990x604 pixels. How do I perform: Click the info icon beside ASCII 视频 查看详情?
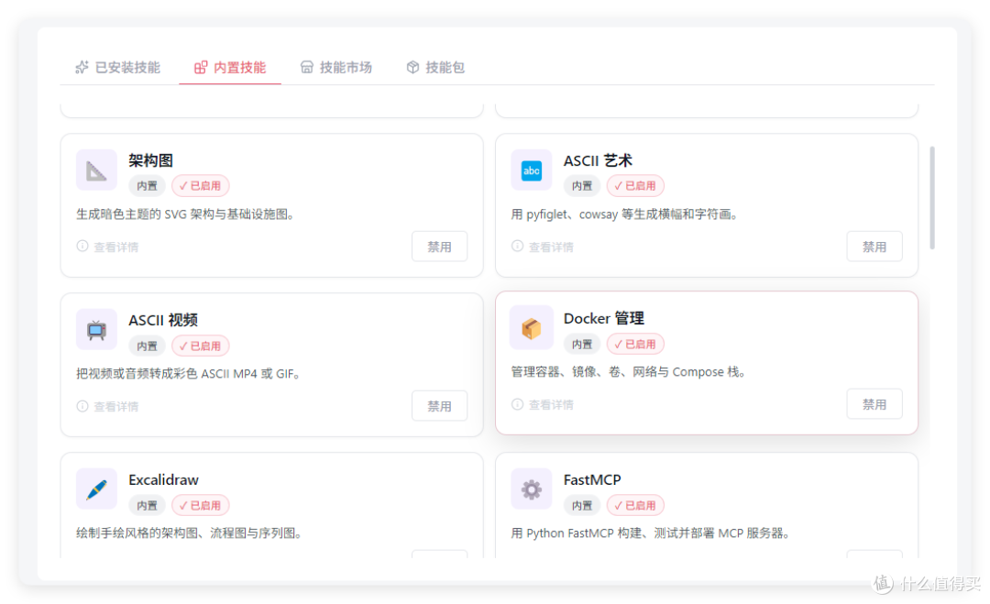pos(82,406)
